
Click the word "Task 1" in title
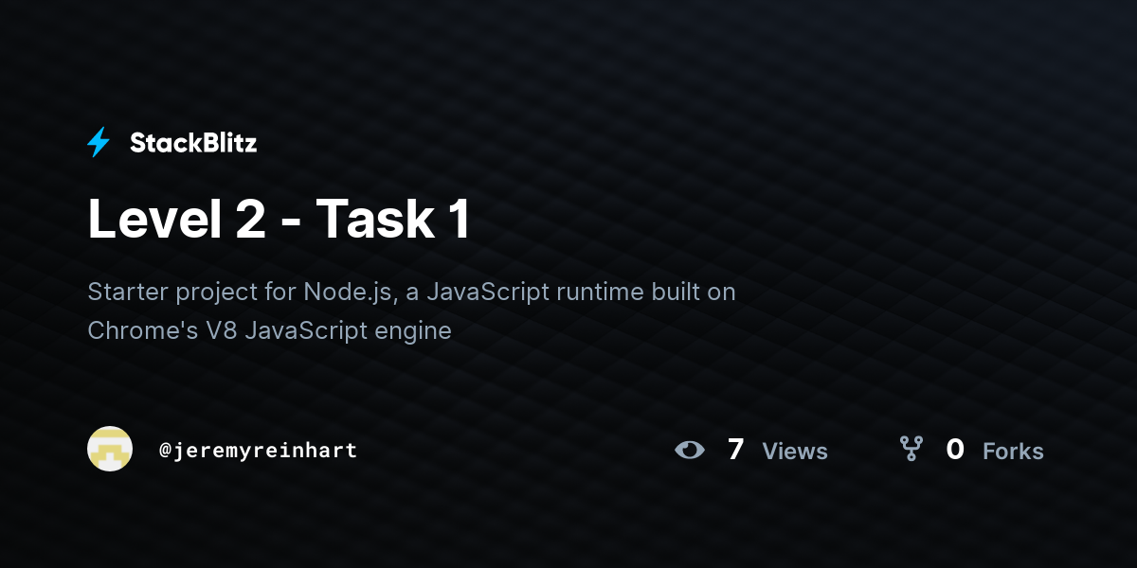point(392,220)
